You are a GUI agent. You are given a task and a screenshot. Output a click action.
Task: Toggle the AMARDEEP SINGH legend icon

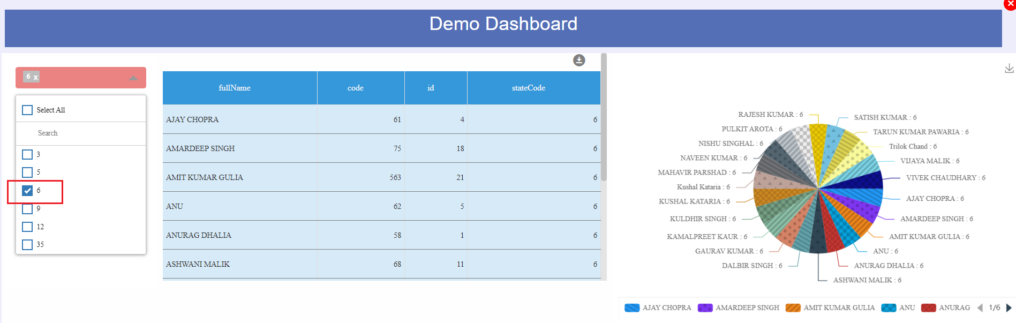click(x=705, y=307)
